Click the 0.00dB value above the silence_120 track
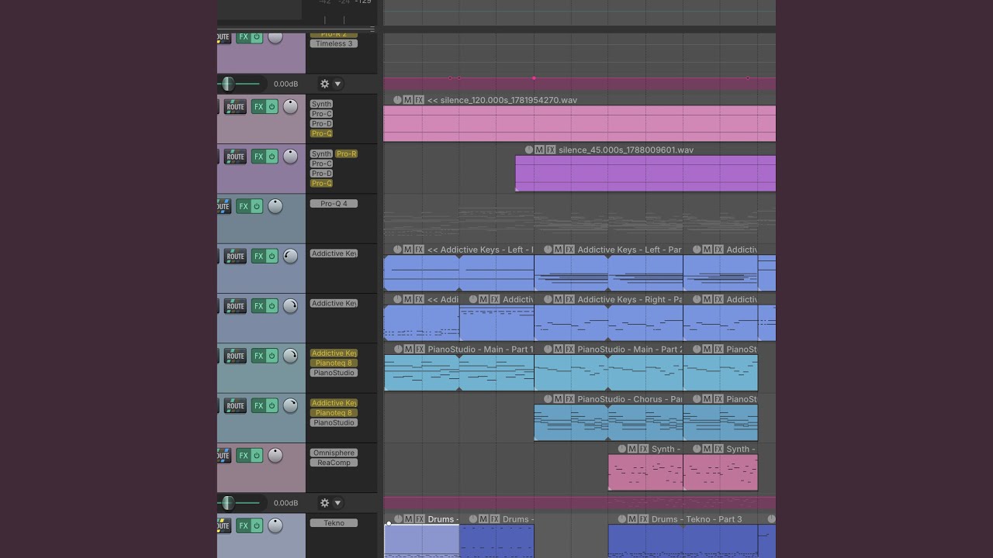 (x=285, y=84)
